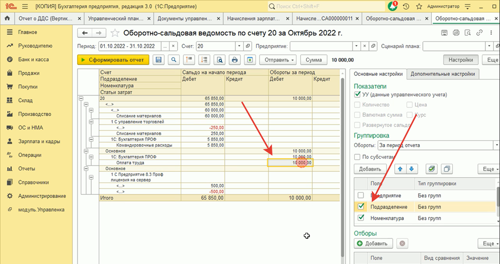Uncheck Подразделение grouping field
The image size is (500, 264).
coord(361,207)
